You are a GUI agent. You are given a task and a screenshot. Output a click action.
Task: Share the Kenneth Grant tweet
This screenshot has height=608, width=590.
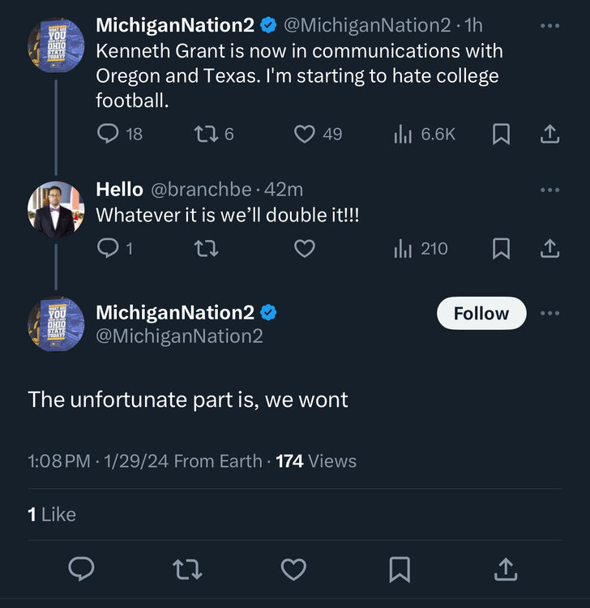click(549, 135)
